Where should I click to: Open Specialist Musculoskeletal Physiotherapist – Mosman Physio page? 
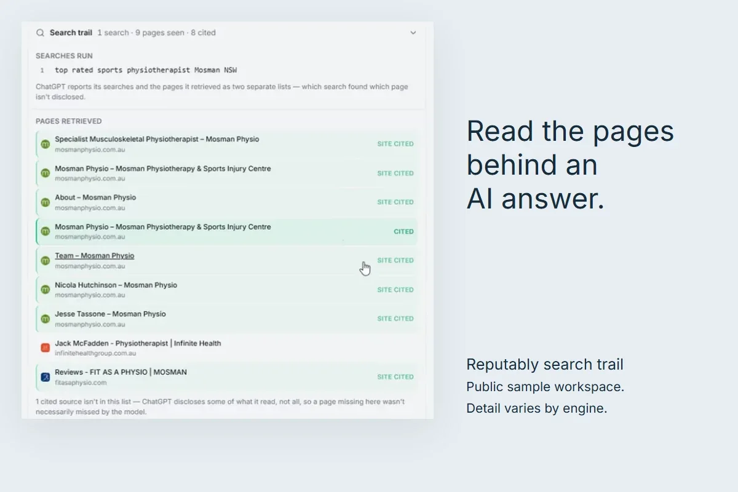[157, 139]
